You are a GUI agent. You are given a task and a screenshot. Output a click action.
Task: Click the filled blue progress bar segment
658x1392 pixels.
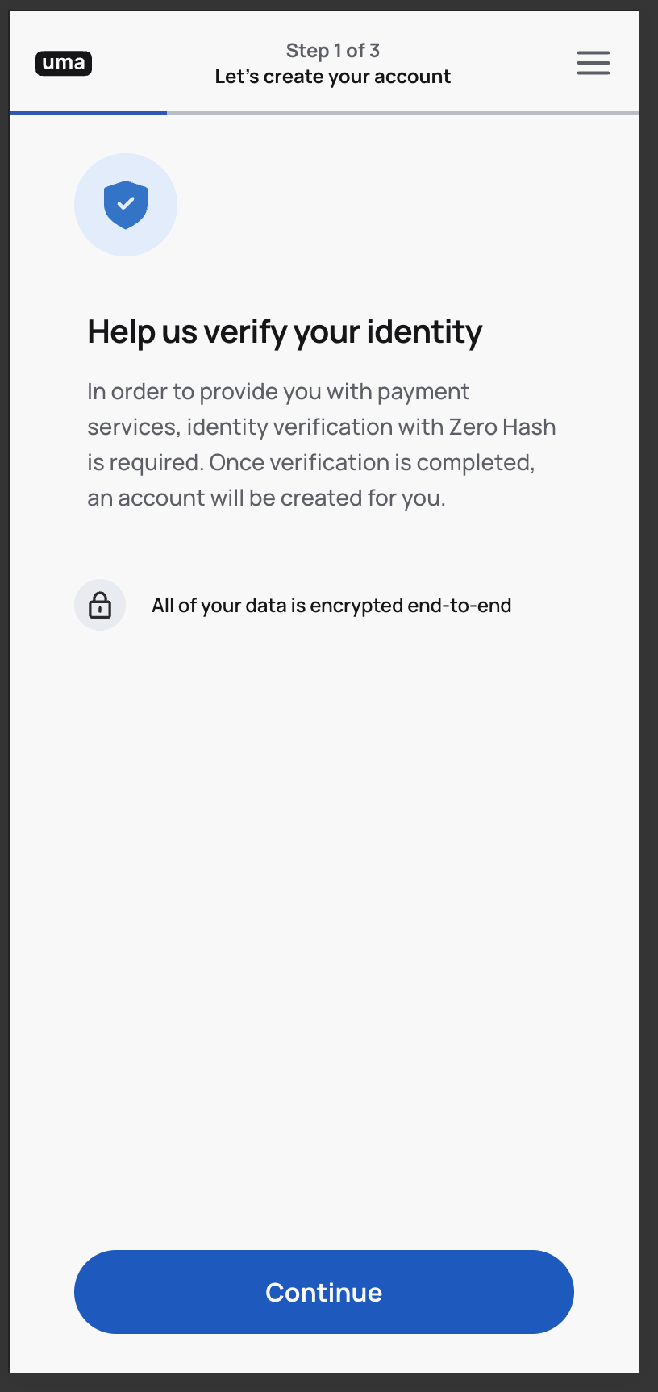click(x=88, y=113)
